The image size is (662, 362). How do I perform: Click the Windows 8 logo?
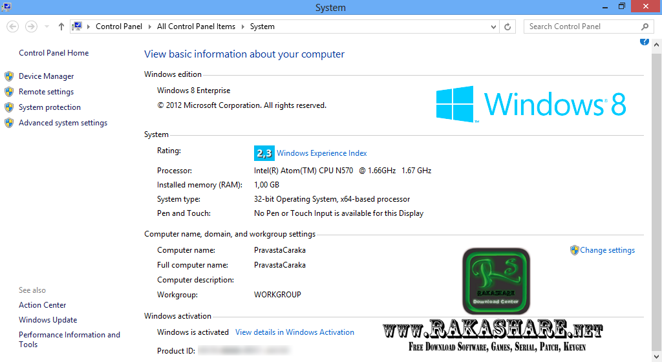[531, 104]
